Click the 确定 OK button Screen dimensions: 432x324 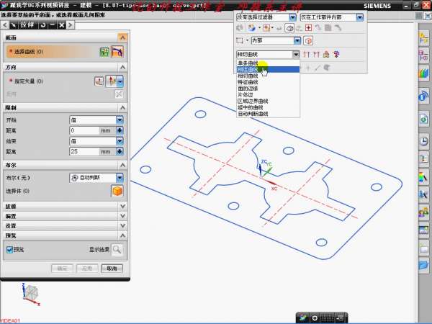(62, 269)
